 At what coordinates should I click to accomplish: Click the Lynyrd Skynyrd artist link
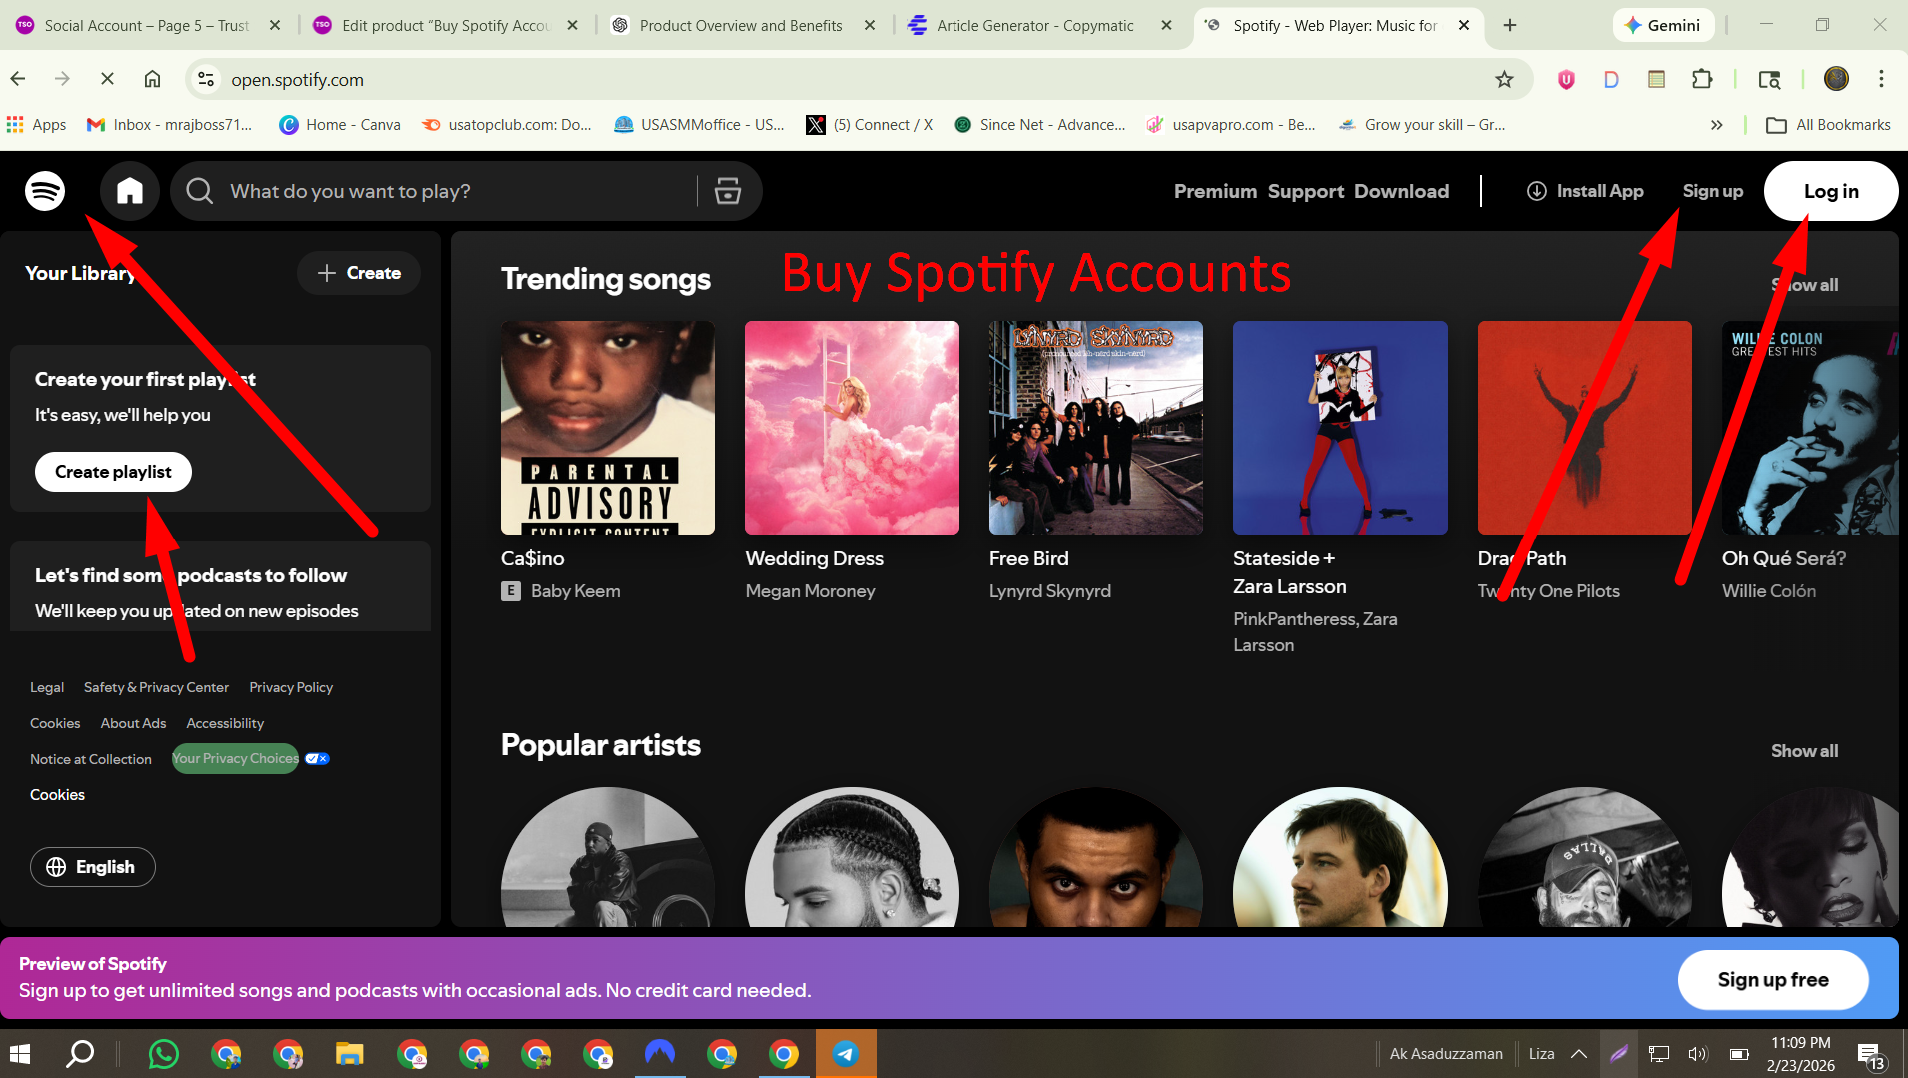tap(1049, 591)
